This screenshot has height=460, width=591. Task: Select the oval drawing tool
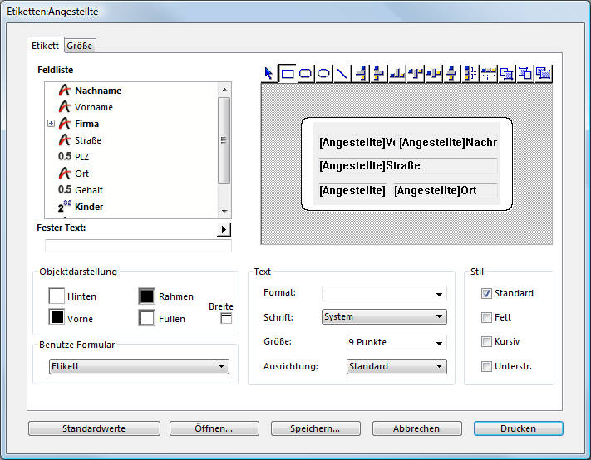pyautogui.click(x=323, y=73)
